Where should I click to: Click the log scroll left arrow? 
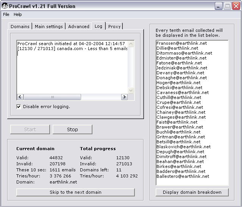pyautogui.click(x=20, y=97)
